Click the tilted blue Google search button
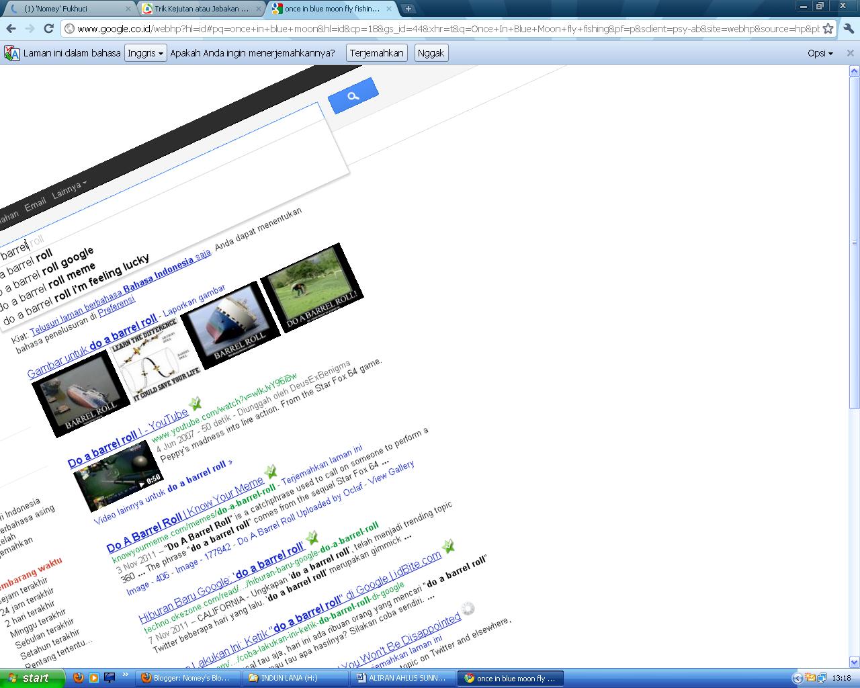This screenshot has width=860, height=688. point(353,96)
